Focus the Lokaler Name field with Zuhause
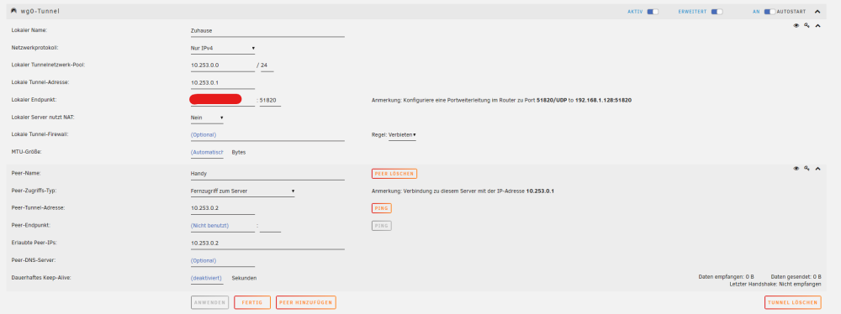841x314 pixels. click(267, 31)
